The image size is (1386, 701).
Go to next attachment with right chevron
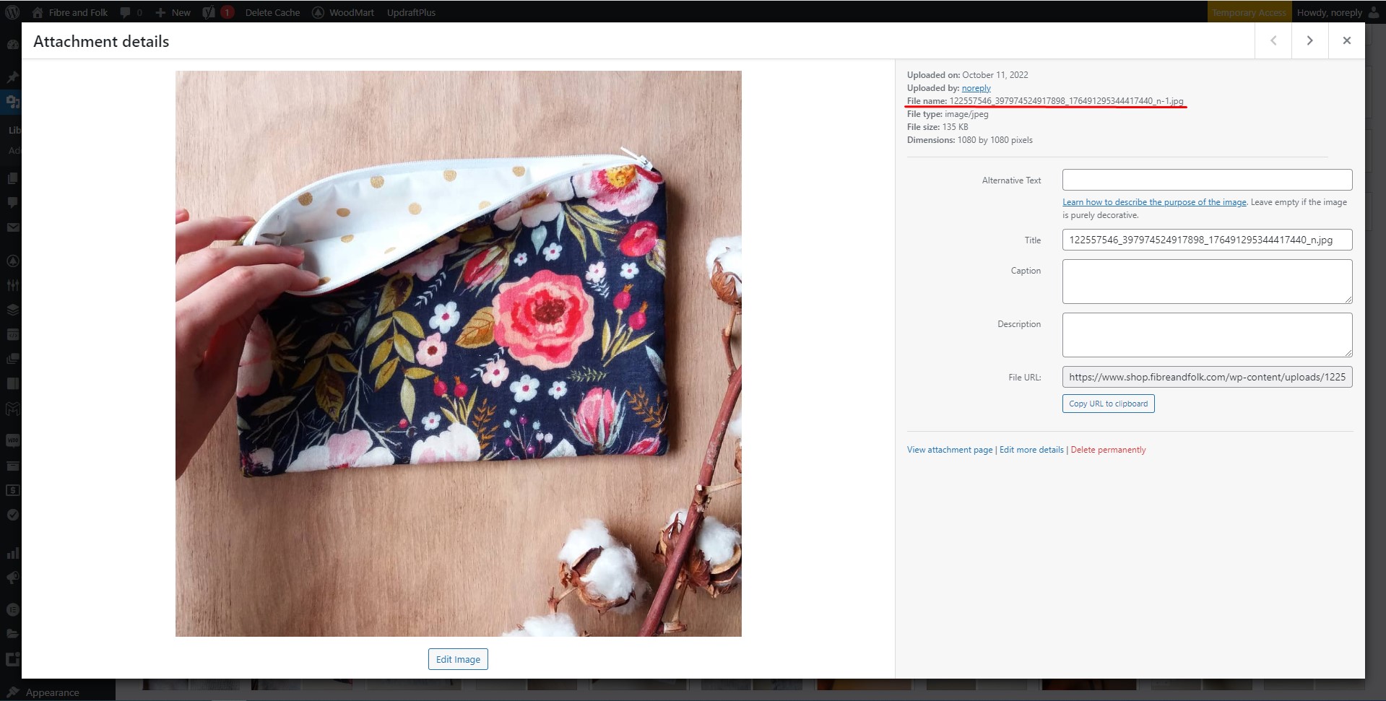click(x=1309, y=40)
